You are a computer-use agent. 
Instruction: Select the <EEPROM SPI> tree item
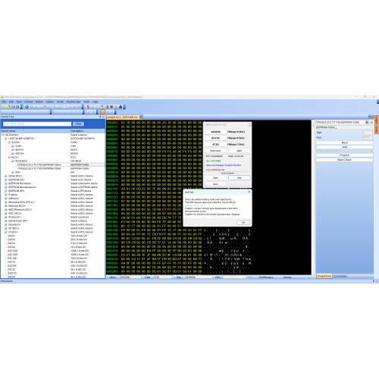tap(17, 191)
